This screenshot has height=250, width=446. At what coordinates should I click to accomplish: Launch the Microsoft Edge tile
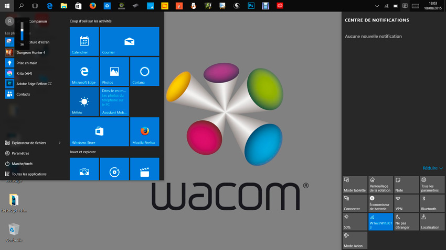(x=84, y=72)
